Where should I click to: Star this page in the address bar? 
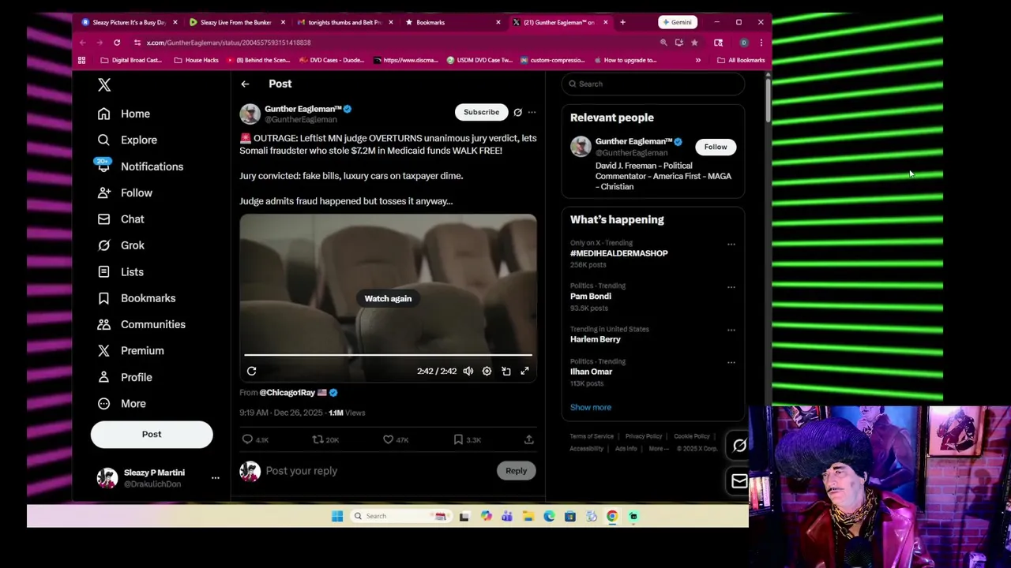click(x=694, y=43)
